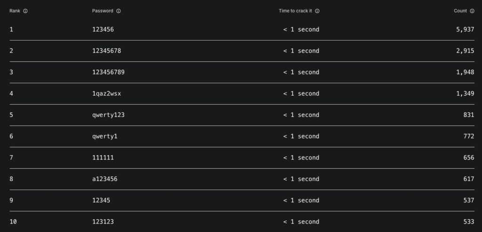Click the 1qaz2wsx password entry
This screenshot has width=482, height=232.
coord(107,93)
